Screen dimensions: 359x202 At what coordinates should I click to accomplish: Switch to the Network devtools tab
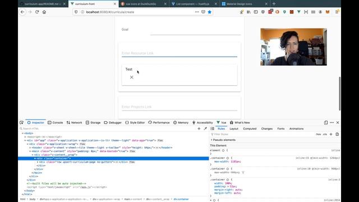74,122
